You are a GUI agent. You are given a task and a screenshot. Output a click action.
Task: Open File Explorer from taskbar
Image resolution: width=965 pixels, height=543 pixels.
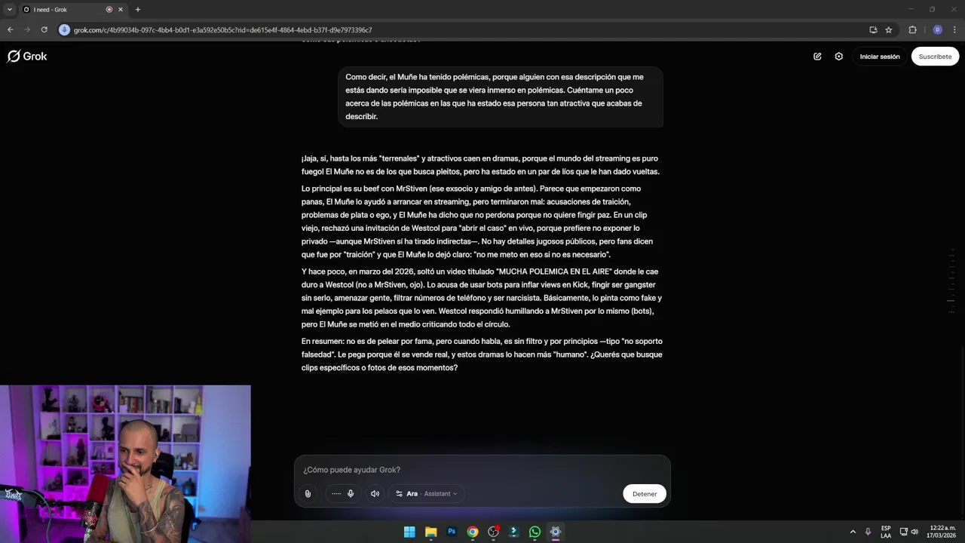[x=430, y=532]
